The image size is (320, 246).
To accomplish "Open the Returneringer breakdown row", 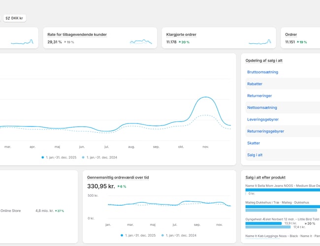I will point(259,95).
